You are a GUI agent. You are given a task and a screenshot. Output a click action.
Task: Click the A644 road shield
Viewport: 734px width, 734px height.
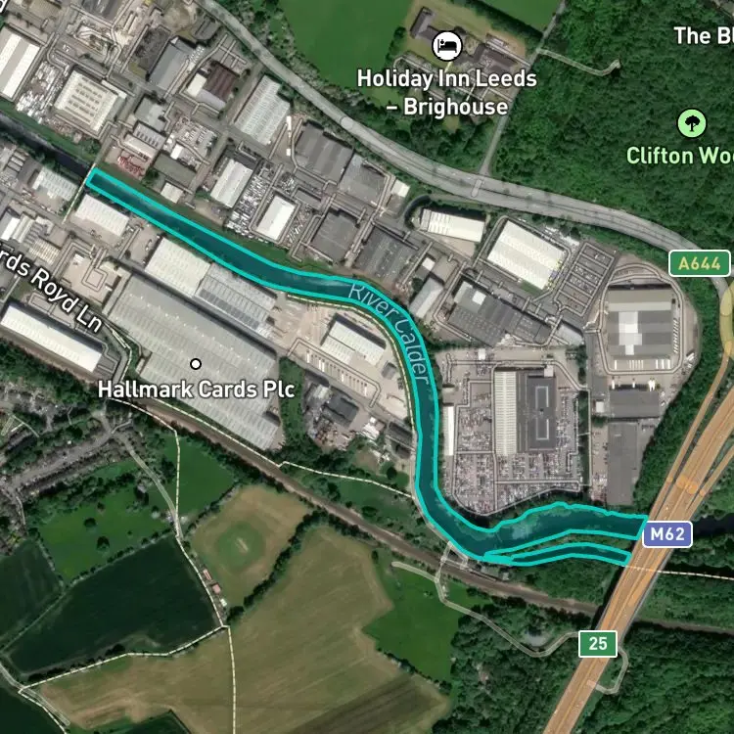(x=700, y=263)
